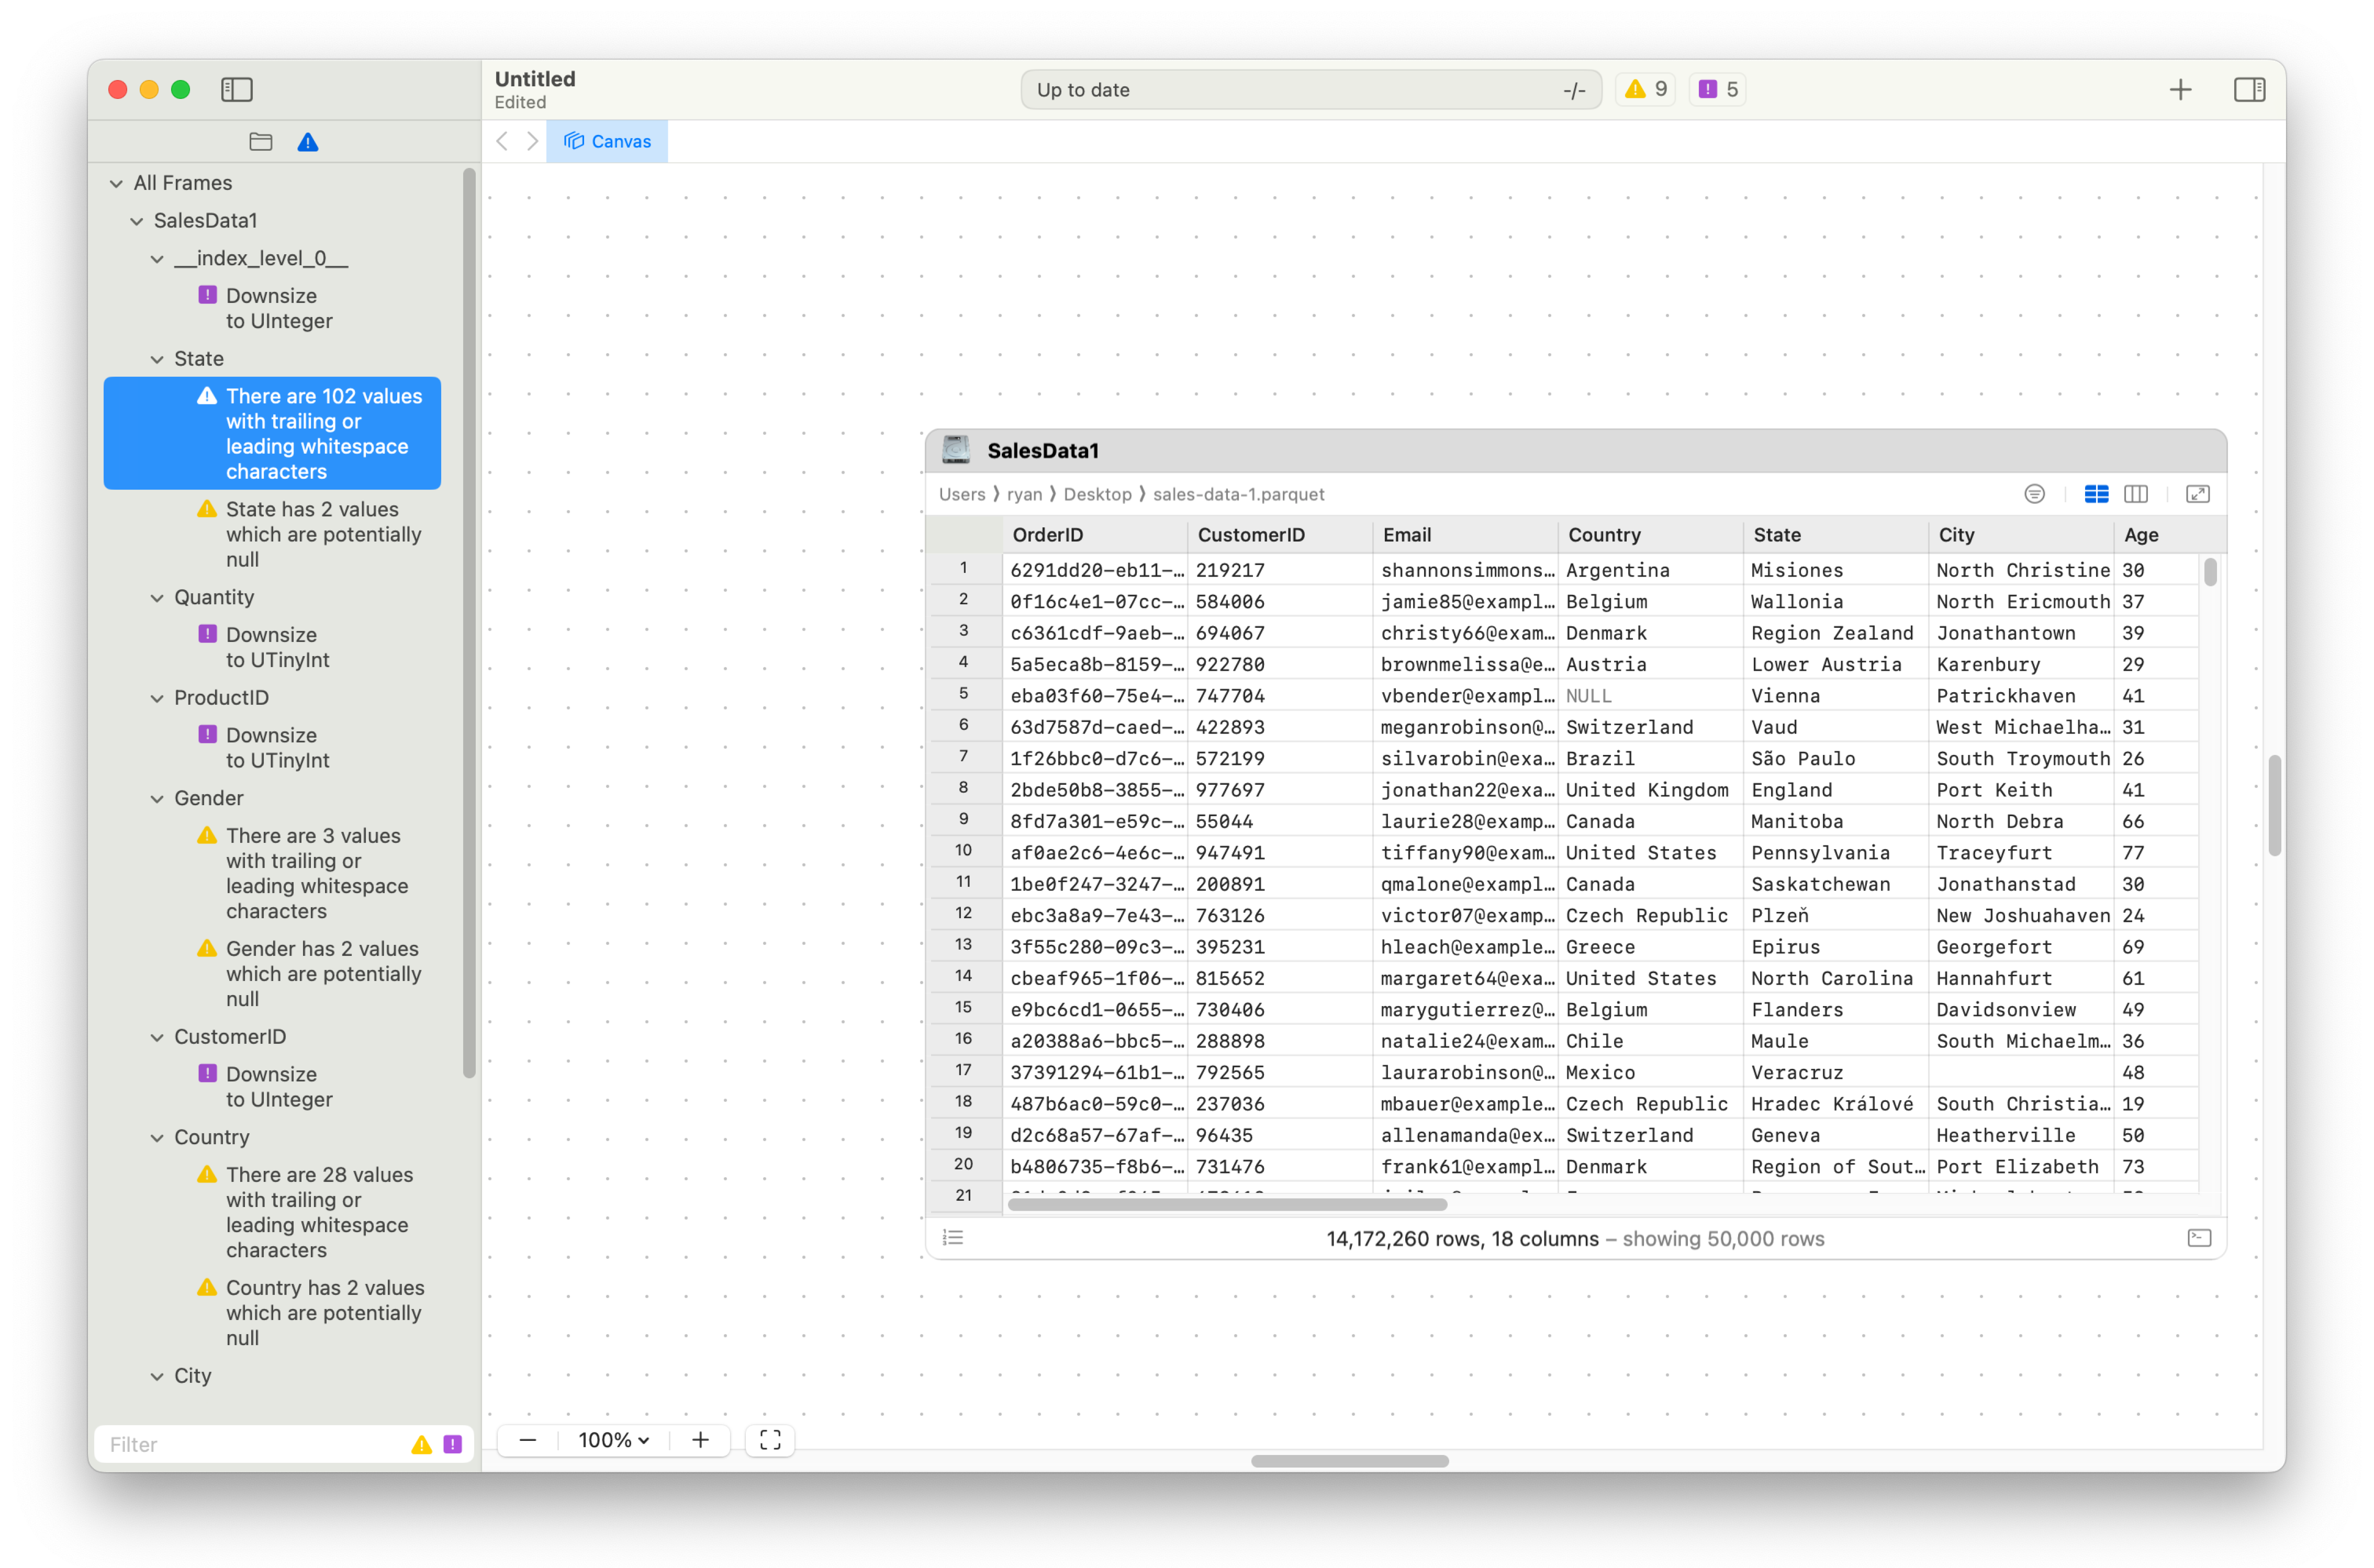Click the Age column header
Screen dimensions: 2374x1568
pos(2169,535)
